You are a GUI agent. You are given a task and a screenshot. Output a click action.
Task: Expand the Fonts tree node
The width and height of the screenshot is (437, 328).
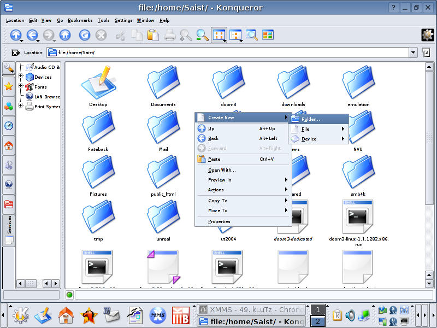21,86
